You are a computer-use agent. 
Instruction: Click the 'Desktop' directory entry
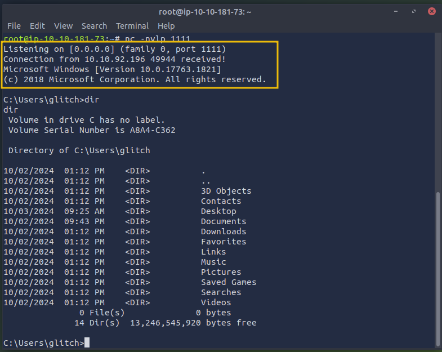pos(218,212)
